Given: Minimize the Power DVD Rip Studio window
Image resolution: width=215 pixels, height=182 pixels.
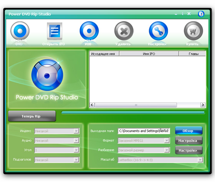Looking at the screenshot, I should point(176,14).
